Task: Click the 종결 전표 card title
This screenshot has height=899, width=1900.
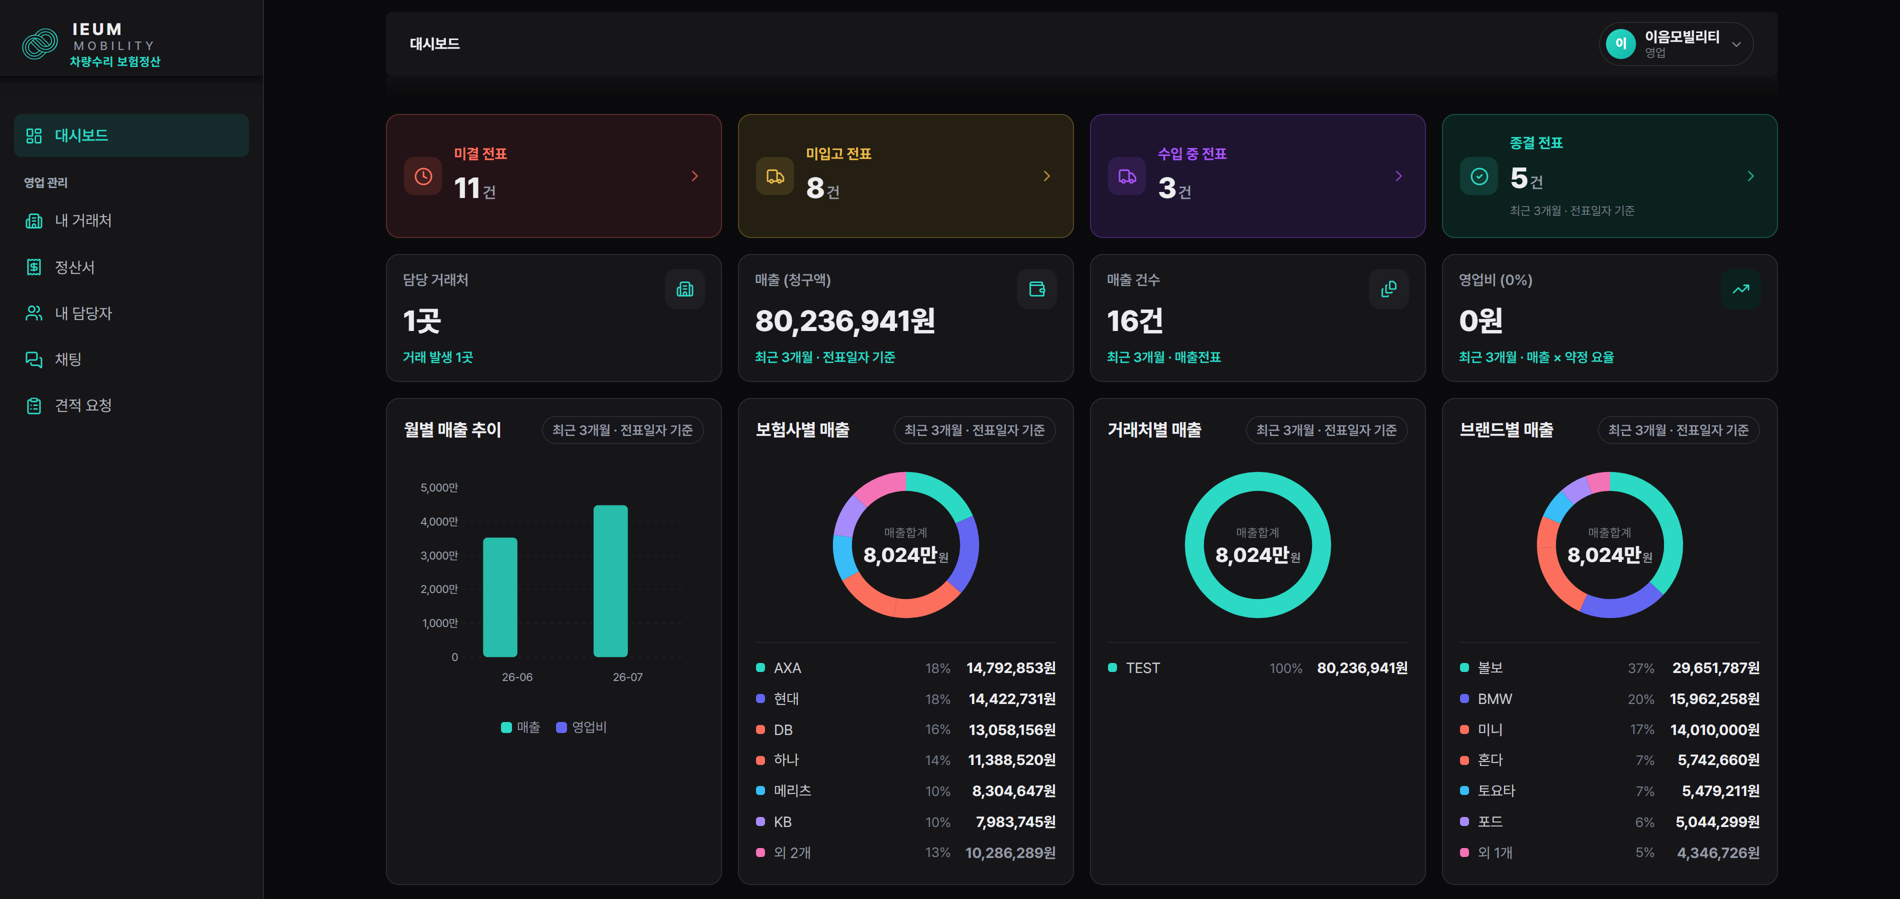Action: pyautogui.click(x=1536, y=142)
